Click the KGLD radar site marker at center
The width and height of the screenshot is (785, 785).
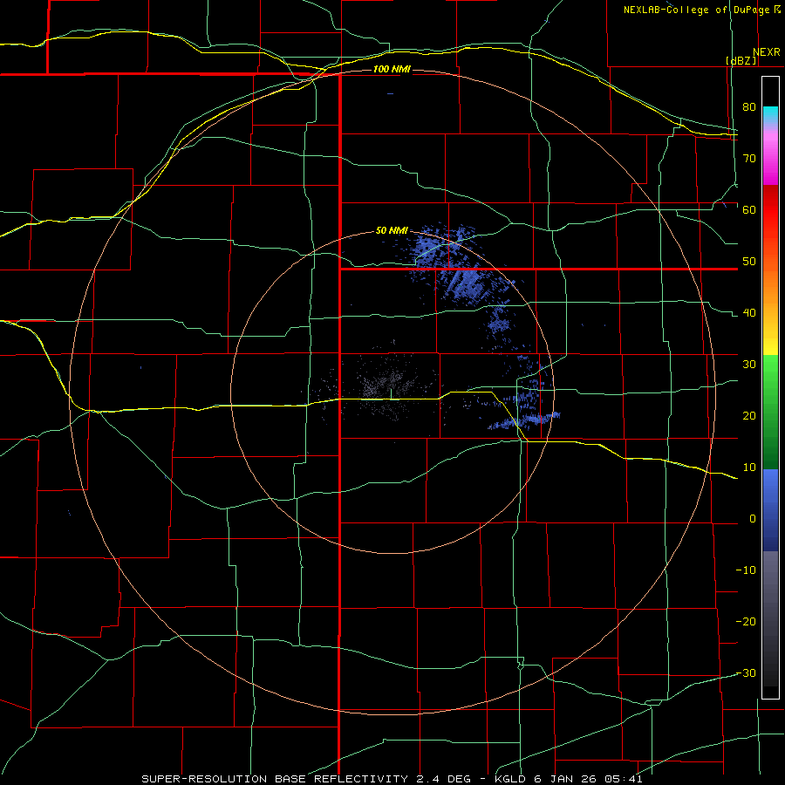[x=391, y=394]
